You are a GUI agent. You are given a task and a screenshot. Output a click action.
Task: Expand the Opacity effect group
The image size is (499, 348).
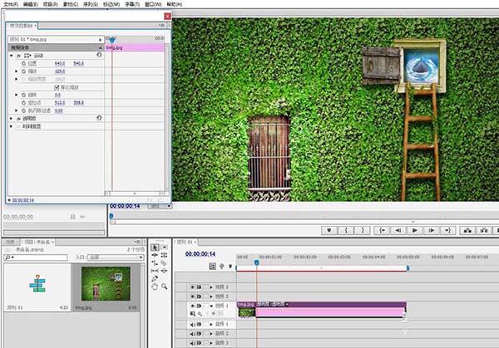point(11,118)
